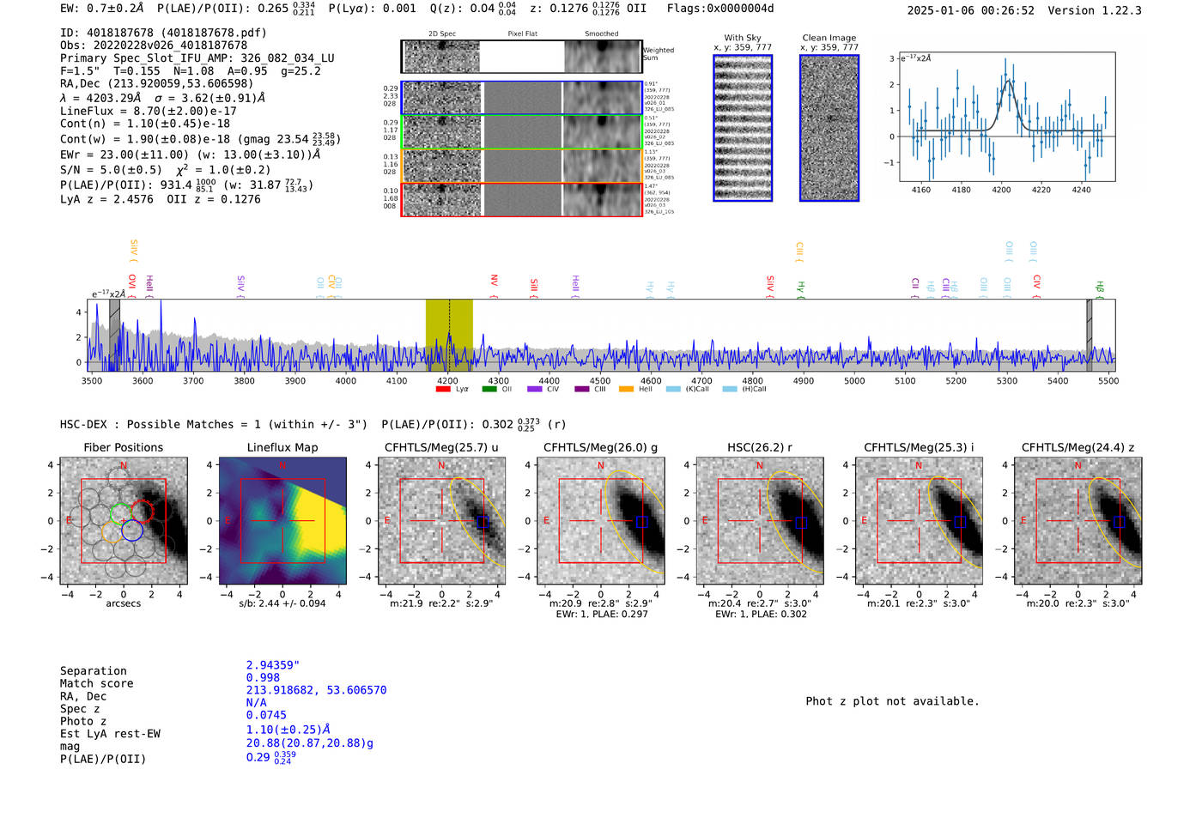The image size is (1202, 818).
Task: Click the Match score value 0.998
Action: click(263, 678)
